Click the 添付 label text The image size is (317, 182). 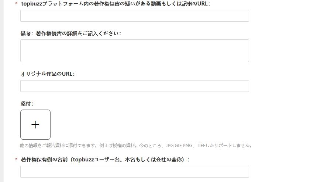[x=27, y=104]
